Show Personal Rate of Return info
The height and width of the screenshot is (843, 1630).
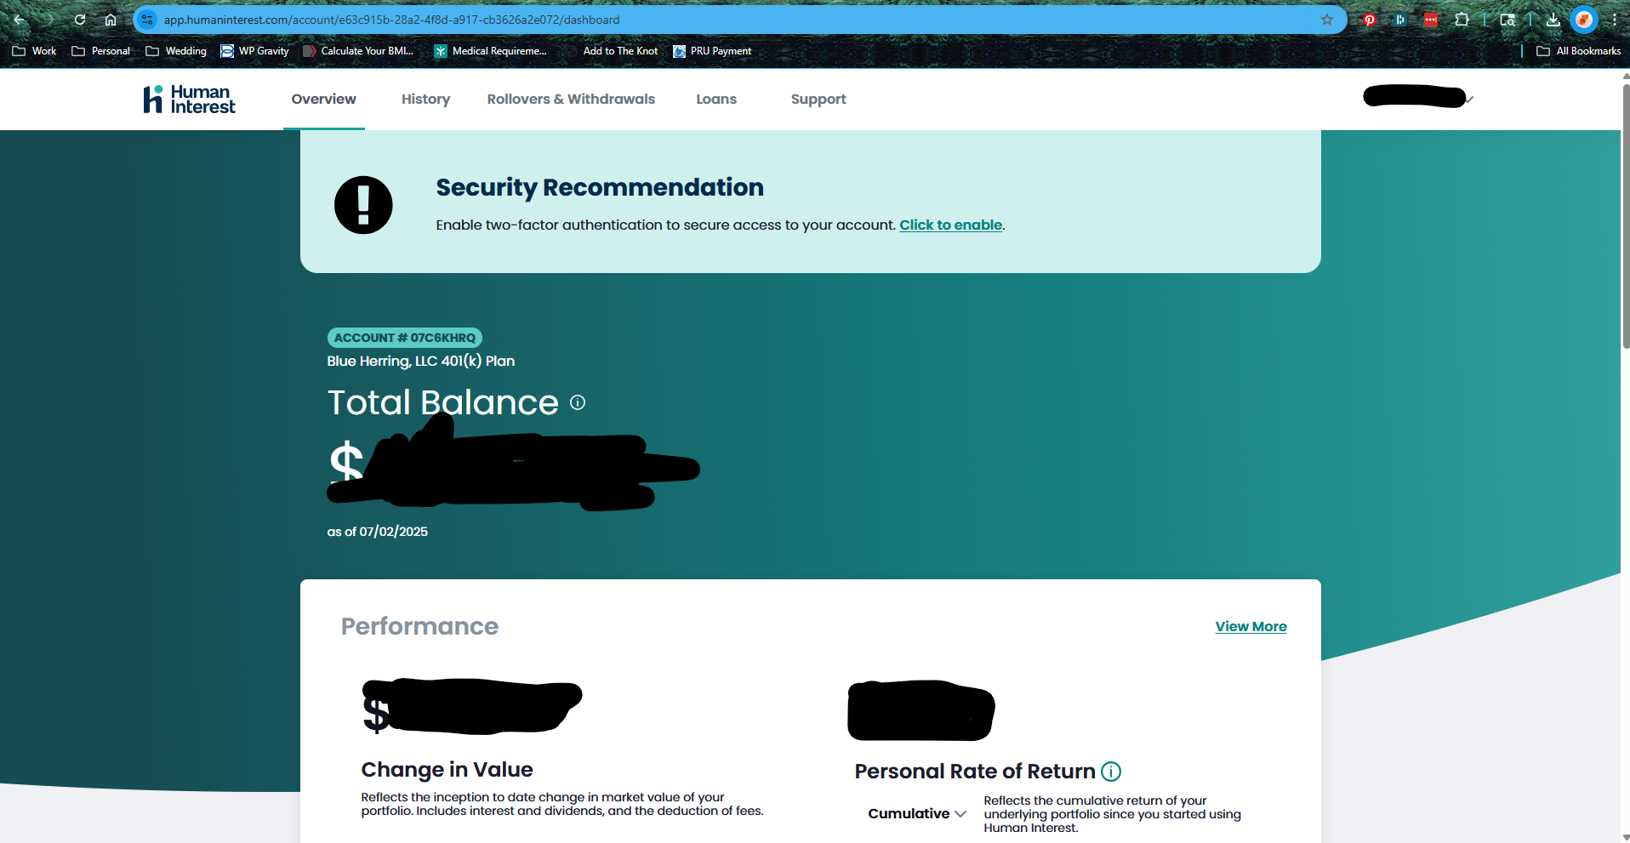pos(1111,772)
